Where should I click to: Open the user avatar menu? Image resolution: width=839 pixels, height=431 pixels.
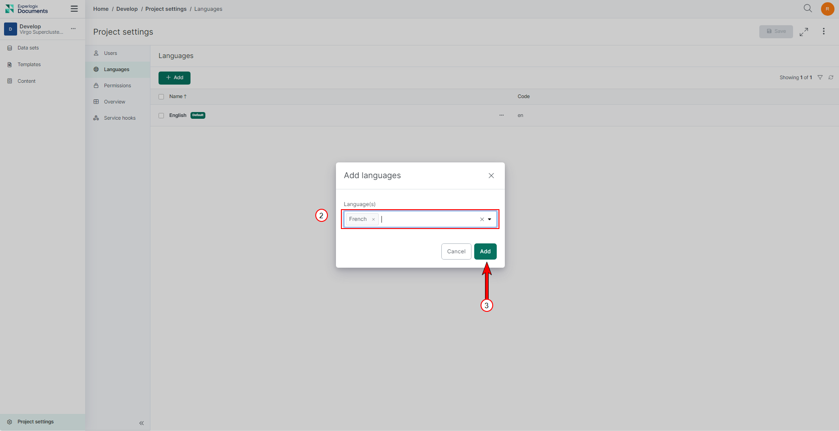click(x=827, y=9)
